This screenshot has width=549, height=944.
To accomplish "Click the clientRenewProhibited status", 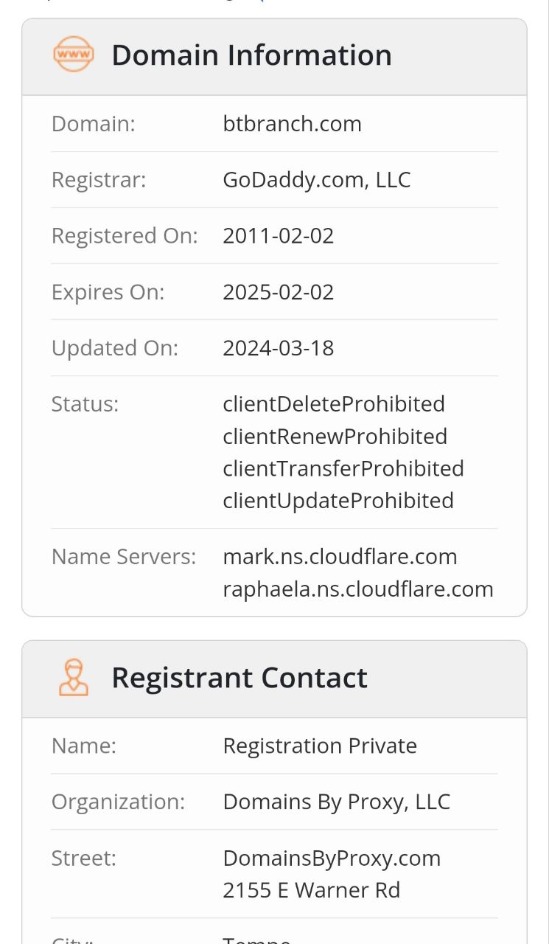I will pyautogui.click(x=335, y=437).
